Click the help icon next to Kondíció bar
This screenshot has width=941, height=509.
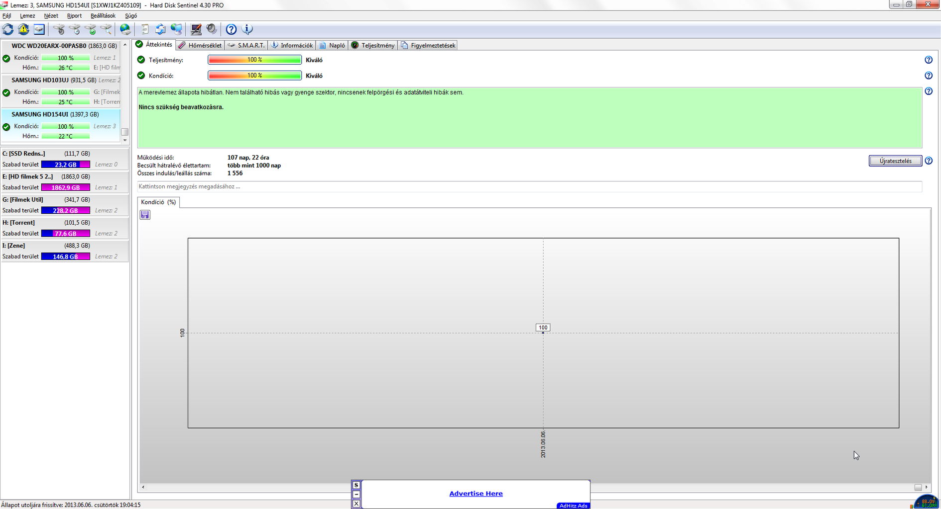point(929,76)
